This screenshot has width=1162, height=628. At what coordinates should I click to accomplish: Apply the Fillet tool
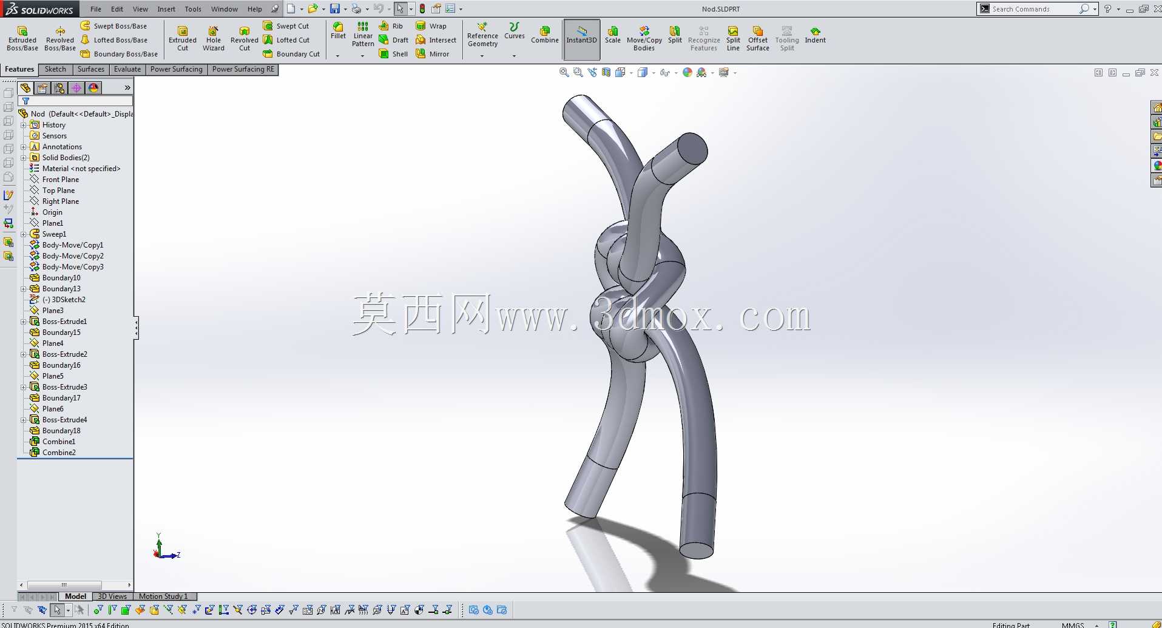click(338, 31)
